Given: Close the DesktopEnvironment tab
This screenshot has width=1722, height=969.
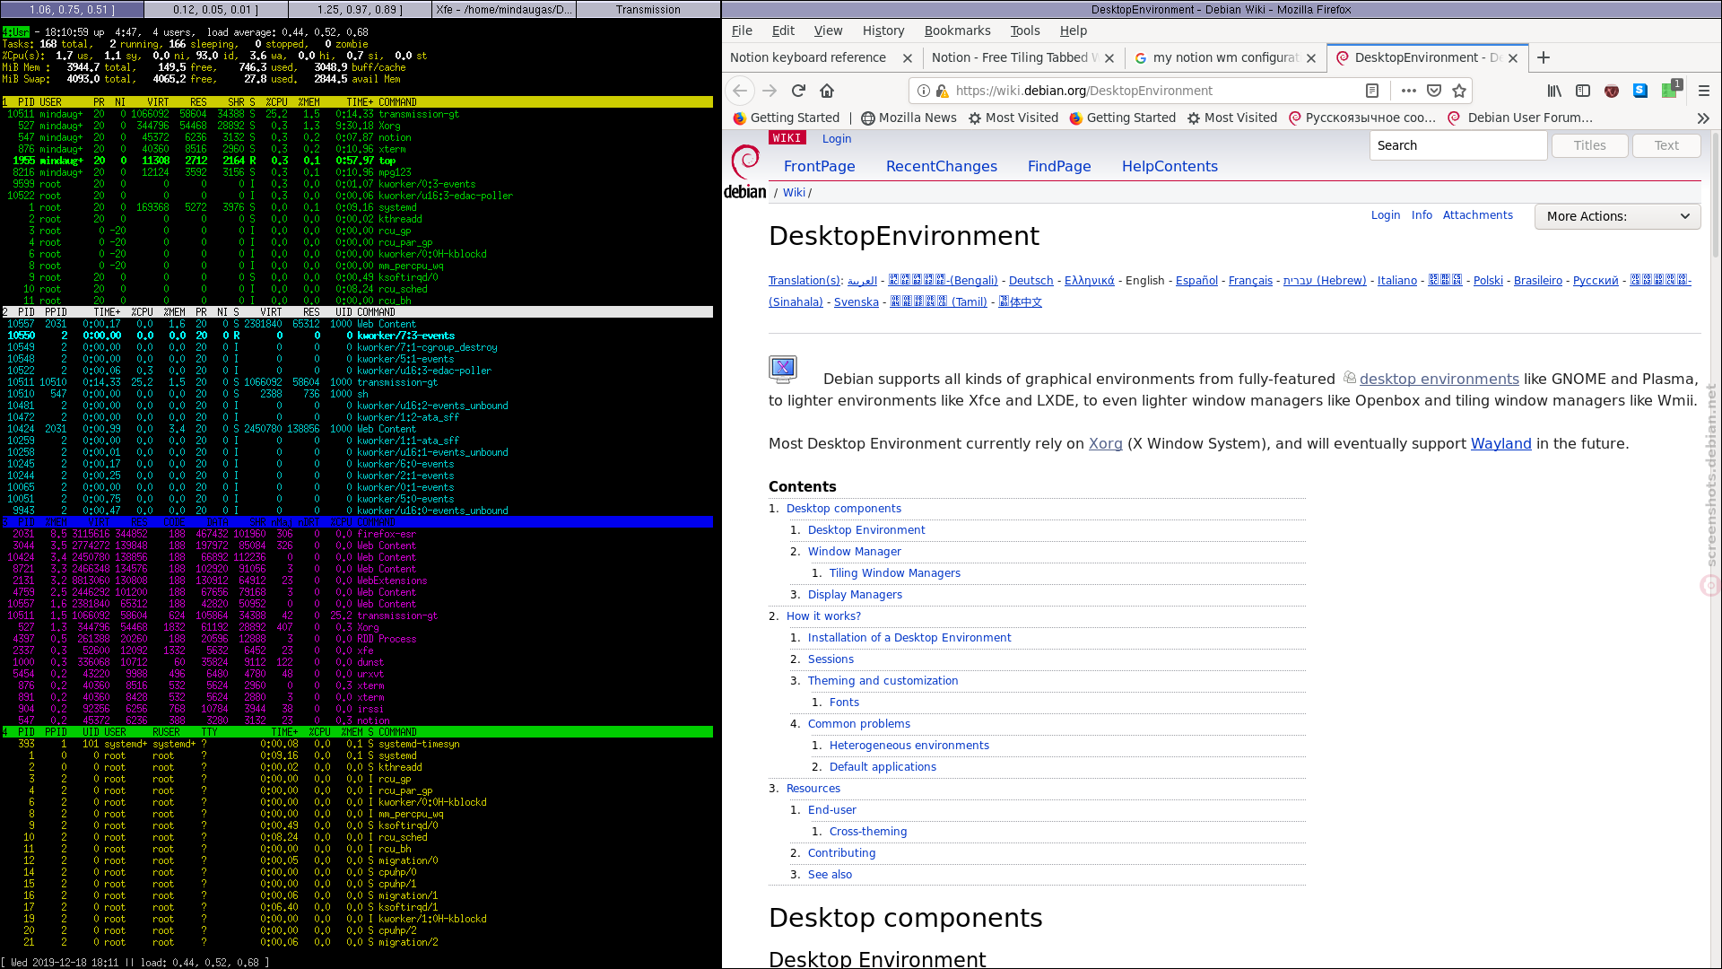Looking at the screenshot, I should [1513, 57].
